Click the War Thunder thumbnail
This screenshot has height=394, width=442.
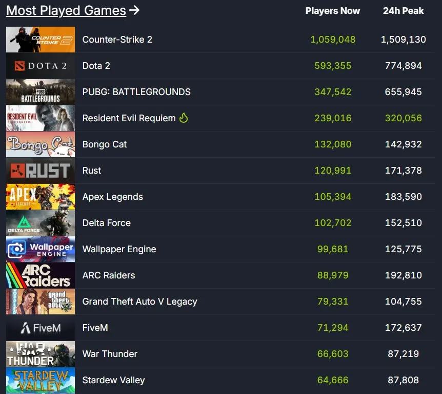click(x=40, y=354)
